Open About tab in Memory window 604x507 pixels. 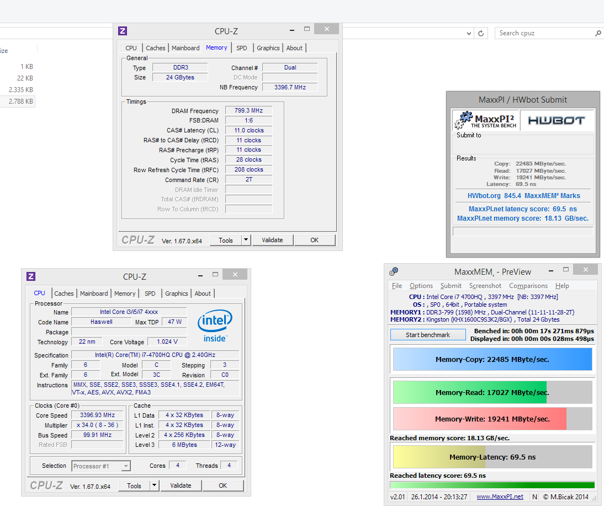pyautogui.click(x=294, y=48)
